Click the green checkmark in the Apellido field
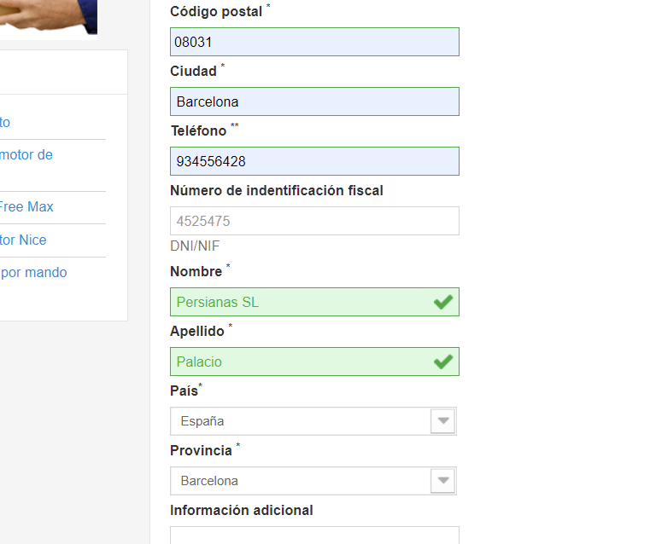 (x=443, y=362)
